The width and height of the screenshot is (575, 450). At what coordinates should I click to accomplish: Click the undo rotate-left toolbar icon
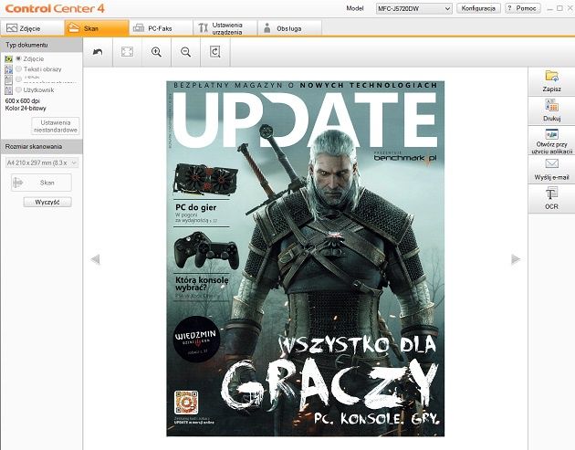[x=98, y=52]
